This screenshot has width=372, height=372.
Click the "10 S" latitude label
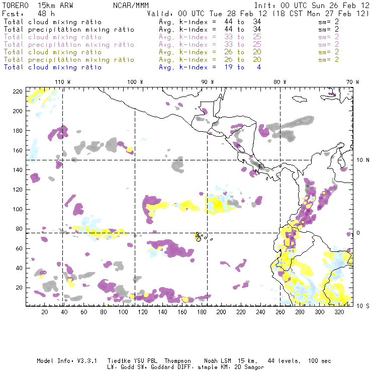point(363,306)
